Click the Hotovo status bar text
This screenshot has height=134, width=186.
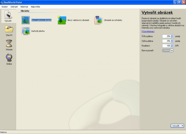click(x=3, y=132)
